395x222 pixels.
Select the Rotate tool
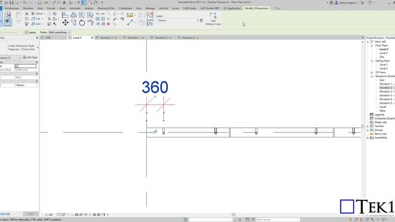pyautogui.click(x=82, y=23)
